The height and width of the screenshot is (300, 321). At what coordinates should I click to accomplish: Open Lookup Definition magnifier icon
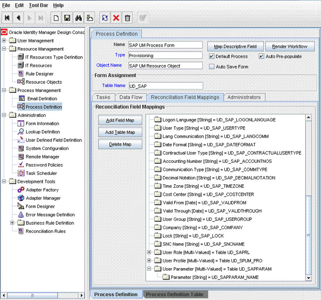(x=21, y=131)
